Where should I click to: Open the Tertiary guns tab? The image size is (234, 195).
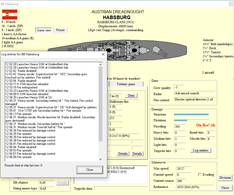pyautogui.click(x=126, y=84)
